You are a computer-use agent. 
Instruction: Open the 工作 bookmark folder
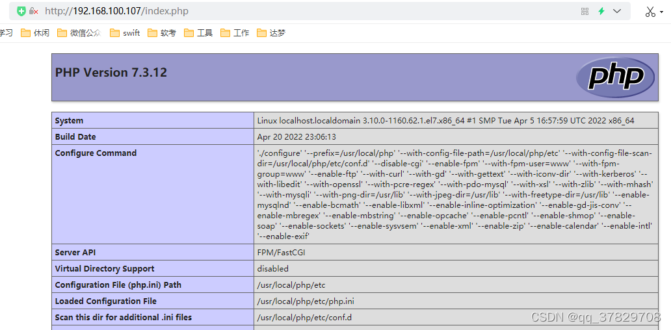click(x=235, y=33)
